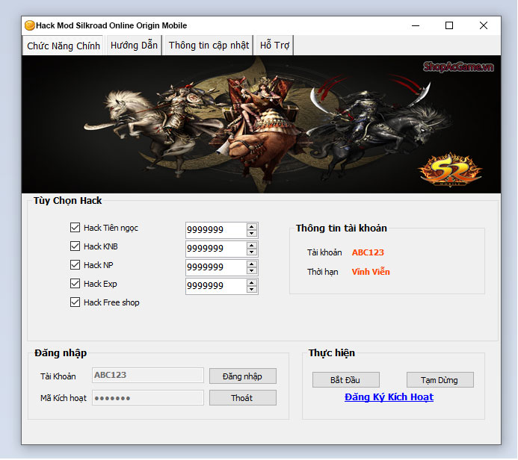
Task: Click the Thời hạn label
Action: tap(322, 272)
